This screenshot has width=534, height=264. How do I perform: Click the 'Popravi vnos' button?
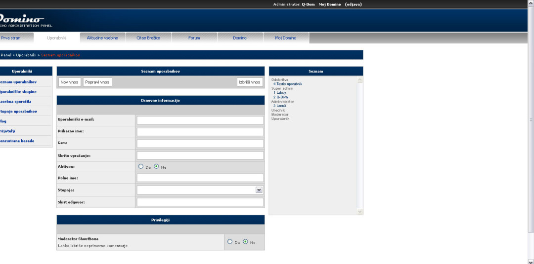pyautogui.click(x=97, y=82)
